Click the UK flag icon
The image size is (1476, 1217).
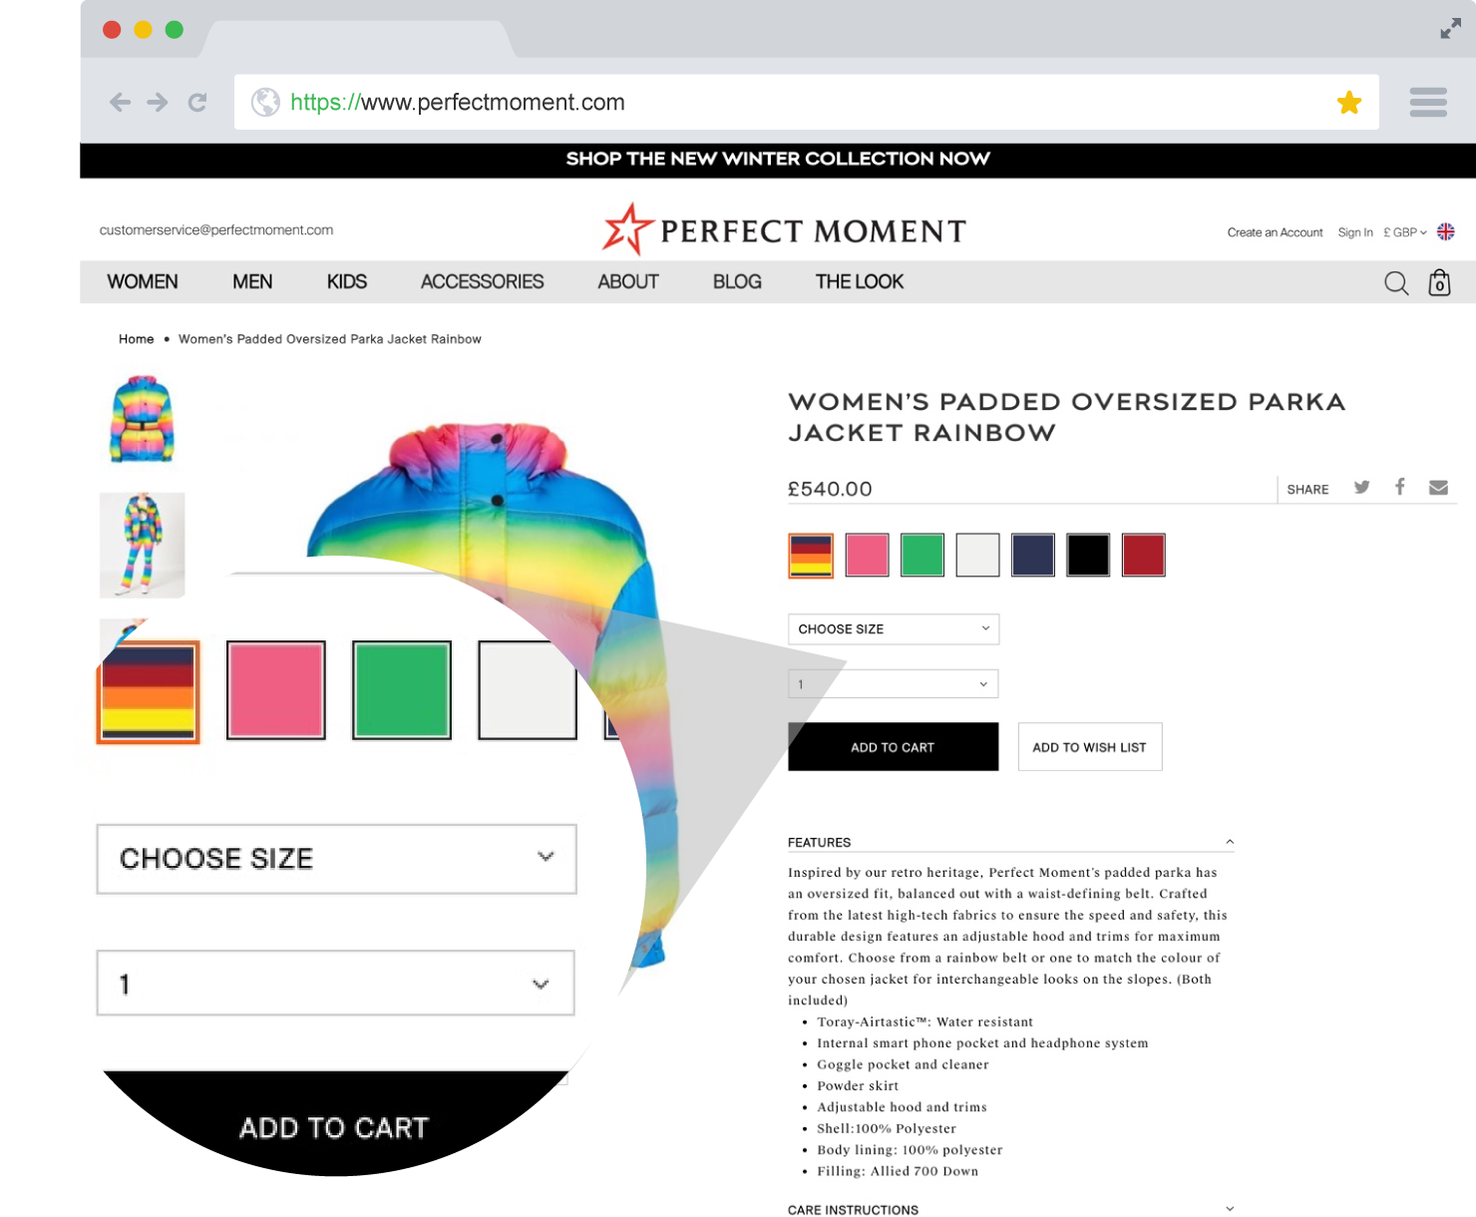click(x=1445, y=231)
